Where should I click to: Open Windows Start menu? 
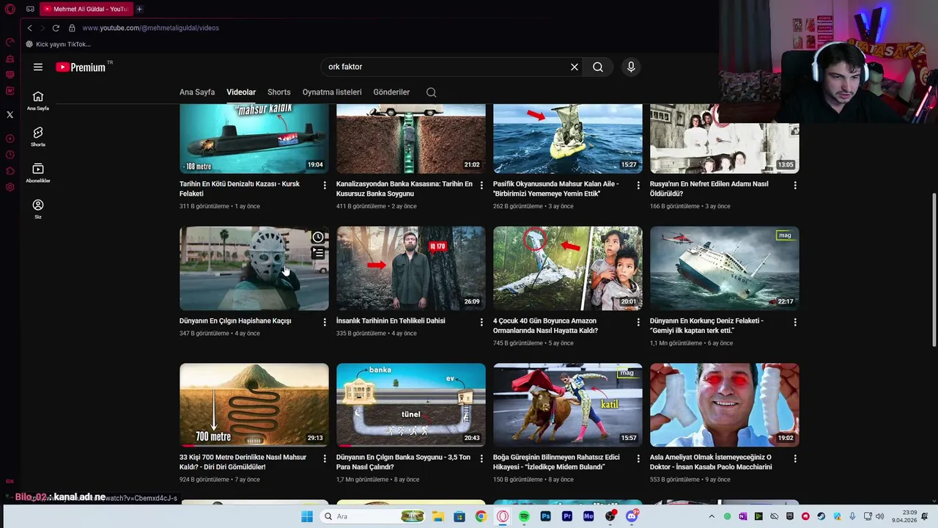pyautogui.click(x=307, y=516)
